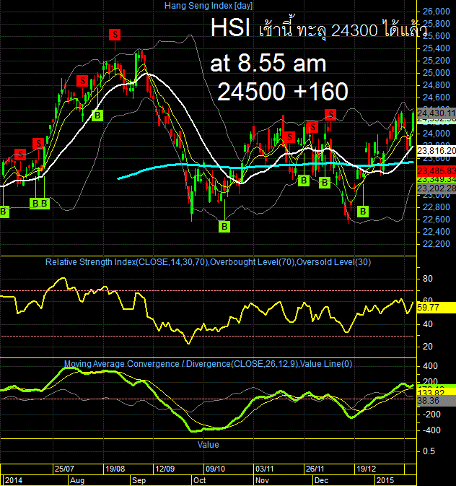This screenshot has height=486, width=456.
Task: Click the Dec month label
Action: [x=321, y=480]
